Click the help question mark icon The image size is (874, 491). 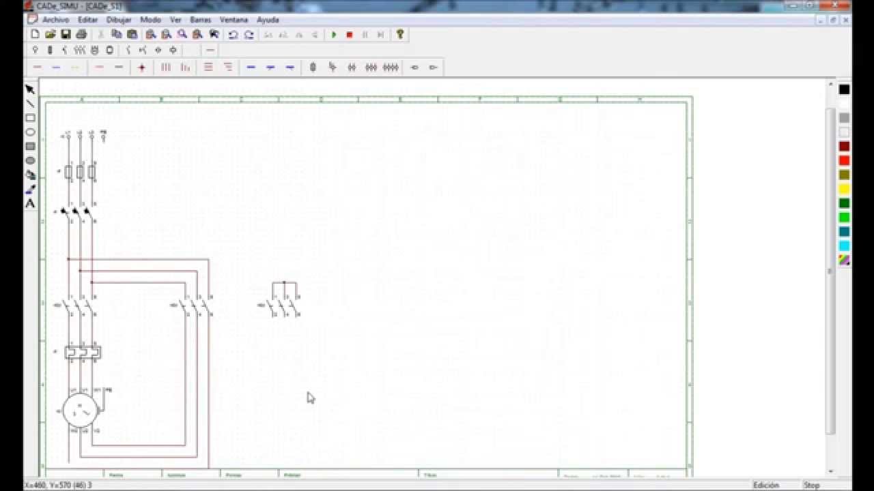tap(400, 34)
